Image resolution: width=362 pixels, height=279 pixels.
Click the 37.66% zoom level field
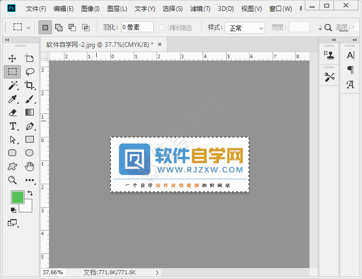click(x=53, y=272)
